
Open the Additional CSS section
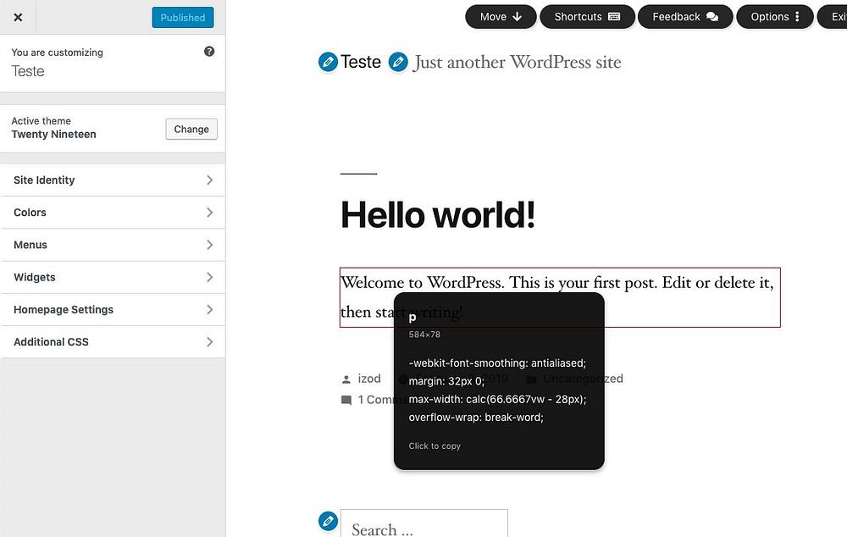113,342
